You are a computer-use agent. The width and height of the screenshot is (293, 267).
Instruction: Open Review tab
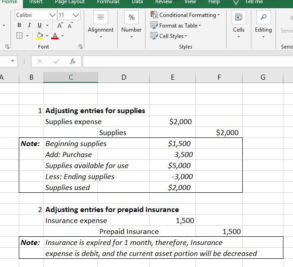[x=163, y=2]
